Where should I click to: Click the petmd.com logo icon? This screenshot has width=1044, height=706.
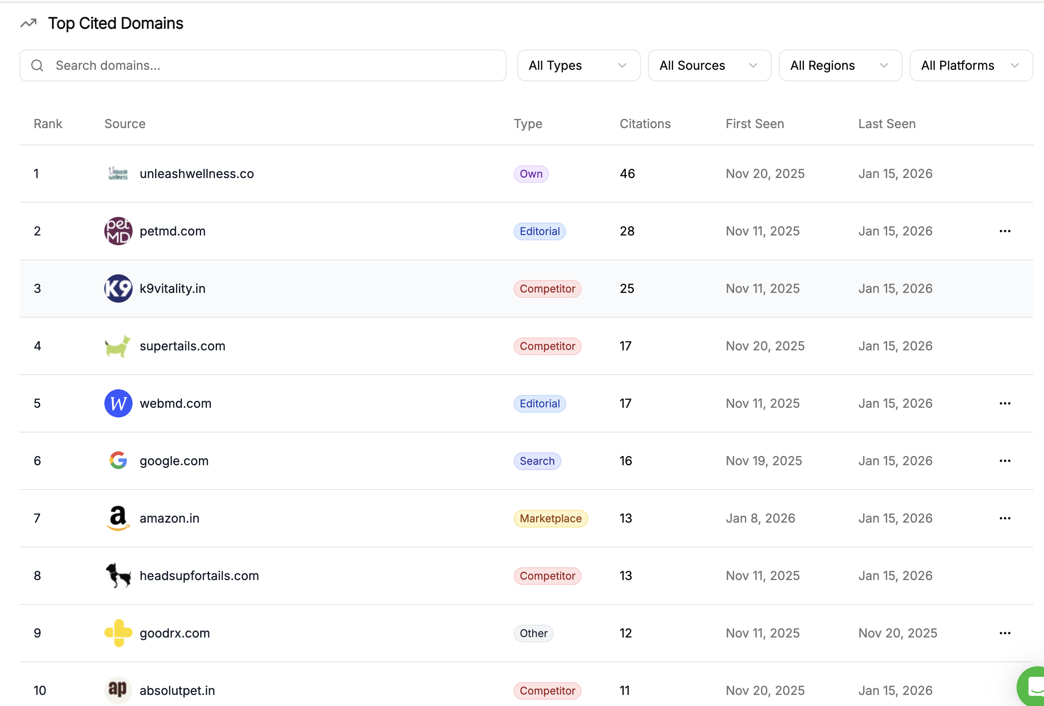point(118,231)
